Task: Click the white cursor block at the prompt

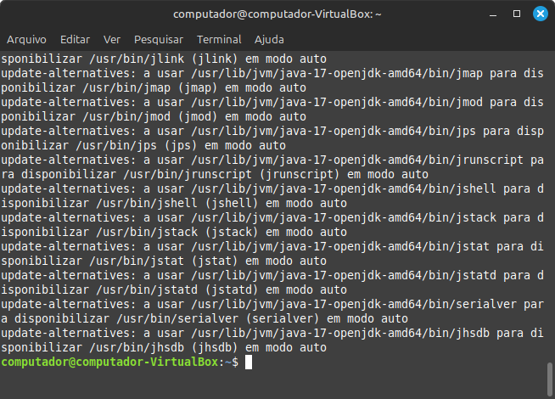Action: [x=248, y=362]
